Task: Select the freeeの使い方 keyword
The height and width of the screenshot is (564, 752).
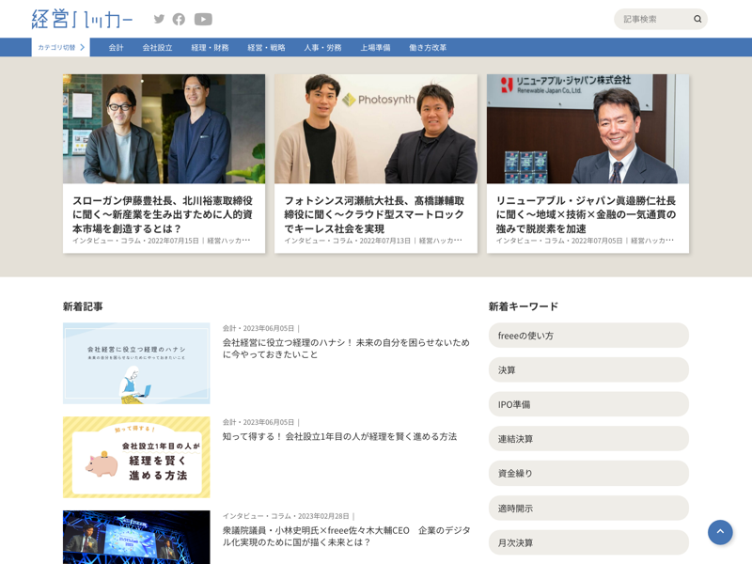Action: (x=588, y=336)
